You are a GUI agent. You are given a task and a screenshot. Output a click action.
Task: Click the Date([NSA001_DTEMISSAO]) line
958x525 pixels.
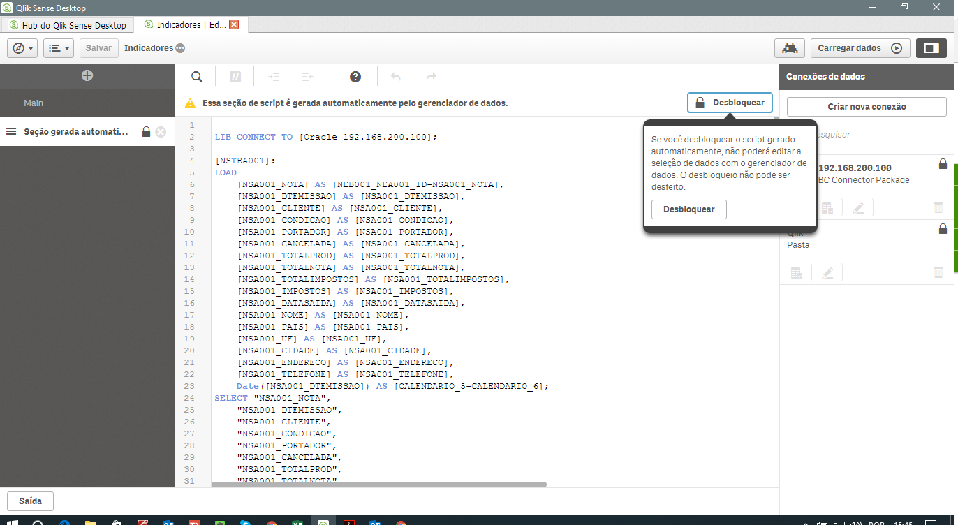[392, 386]
